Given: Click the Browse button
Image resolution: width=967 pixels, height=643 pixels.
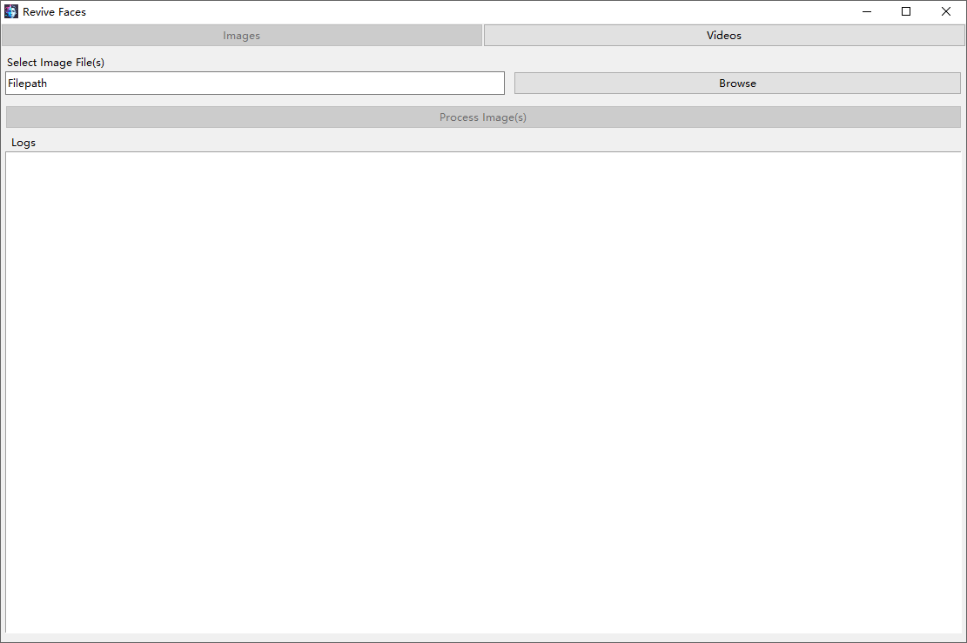Looking at the screenshot, I should [x=737, y=84].
